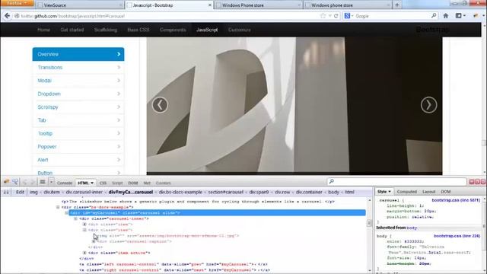
Task: Minimize the Firebug panel
Action: point(472,182)
